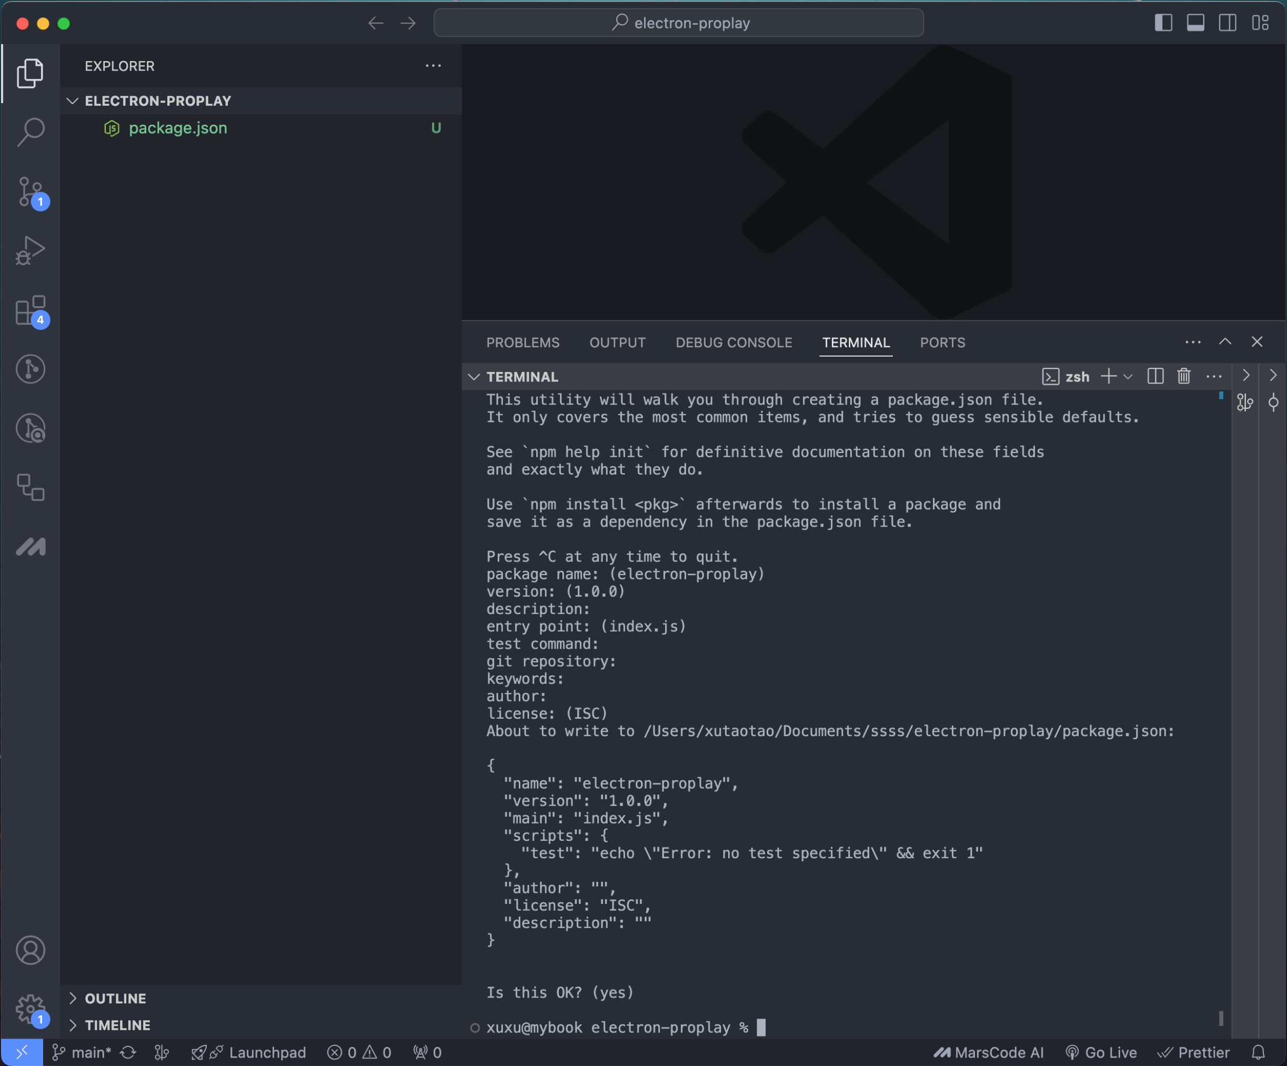Create a new terminal with plus
Image resolution: width=1287 pixels, height=1066 pixels.
click(x=1108, y=376)
